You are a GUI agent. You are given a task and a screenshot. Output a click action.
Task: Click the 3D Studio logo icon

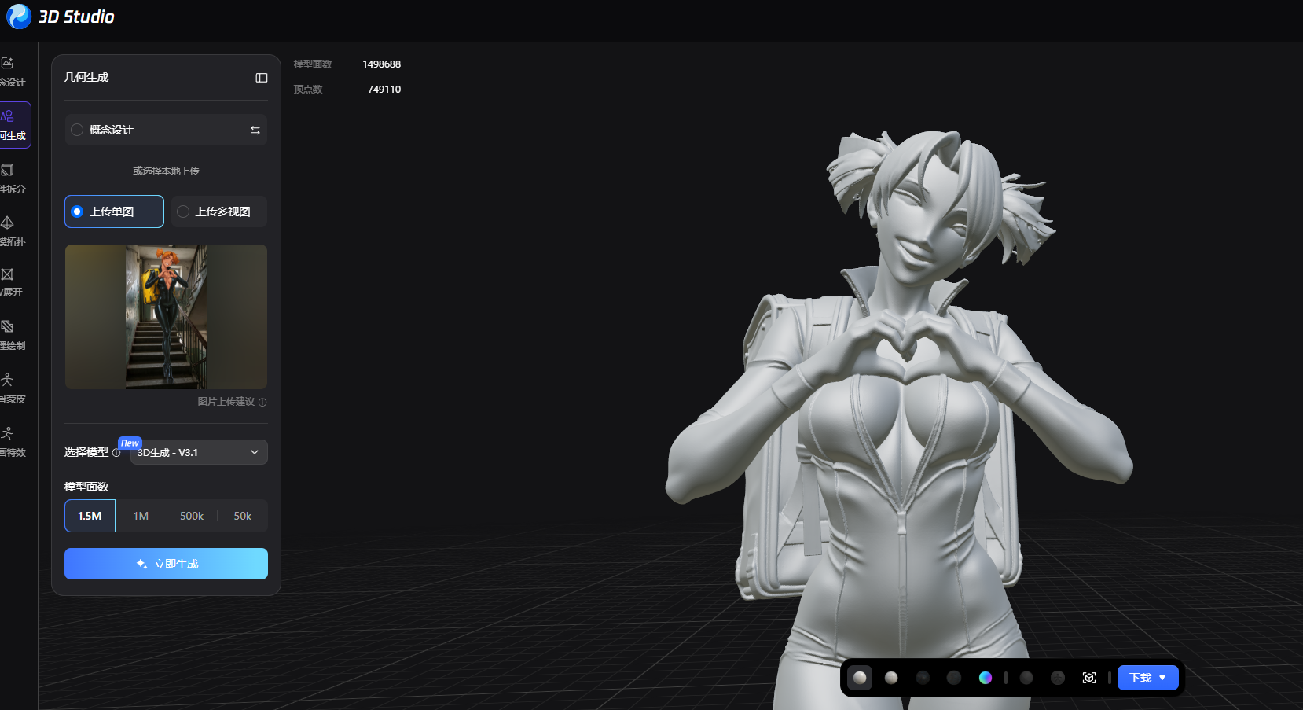(x=18, y=17)
